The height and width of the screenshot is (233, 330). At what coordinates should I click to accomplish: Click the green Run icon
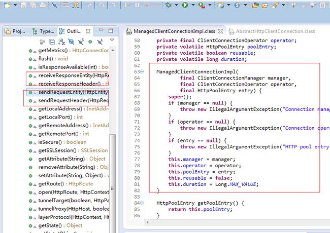[x=185, y=5]
